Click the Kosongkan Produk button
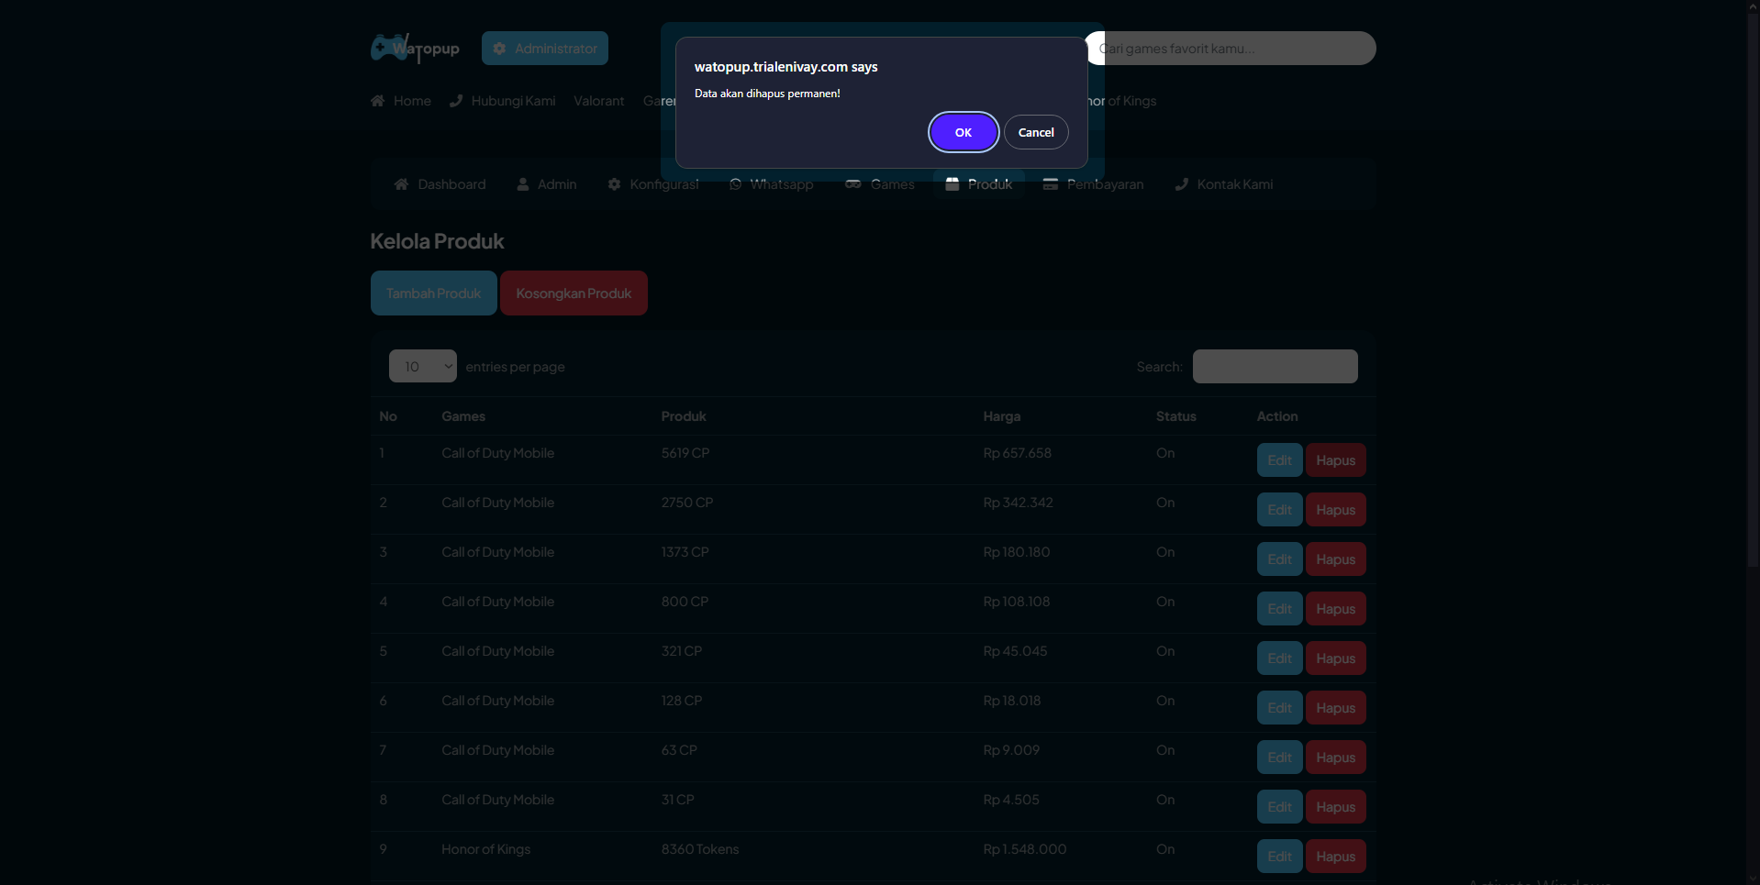This screenshot has height=885, width=1760. point(574,293)
